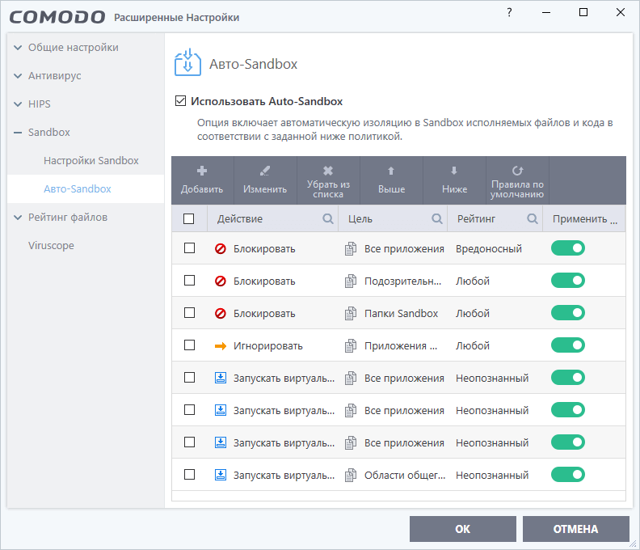Disable toggle for Области общег... rule
The width and height of the screenshot is (640, 550).
[x=568, y=475]
